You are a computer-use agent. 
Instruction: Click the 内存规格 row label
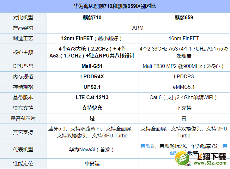[23, 76]
